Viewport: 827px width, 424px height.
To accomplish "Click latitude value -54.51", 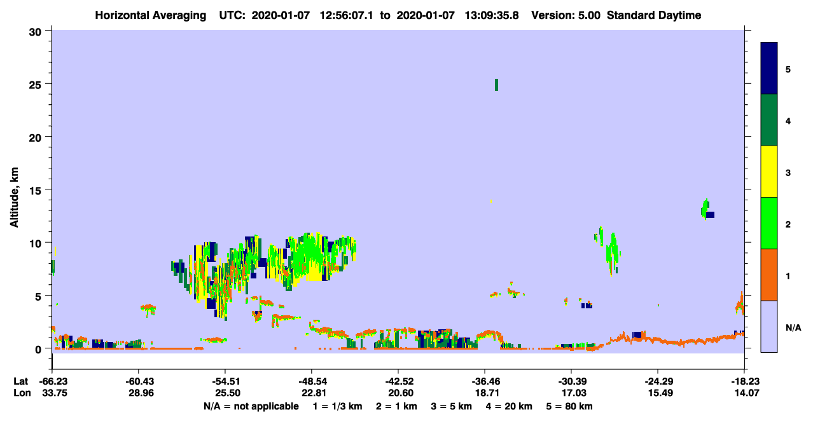I will [225, 381].
